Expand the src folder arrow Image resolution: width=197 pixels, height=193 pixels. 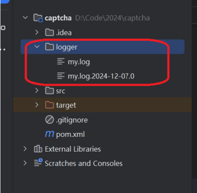(x=37, y=91)
